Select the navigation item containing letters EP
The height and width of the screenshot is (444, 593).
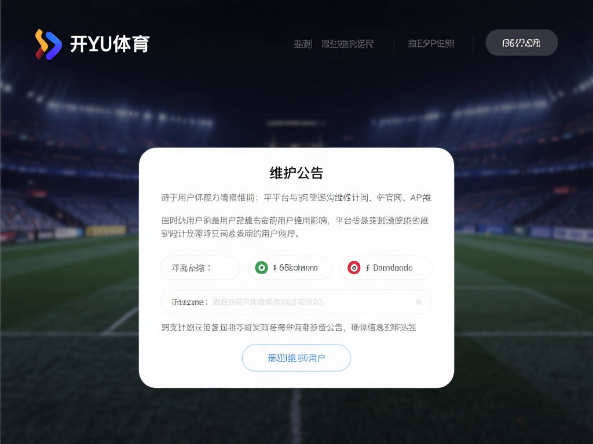pyautogui.click(x=431, y=44)
